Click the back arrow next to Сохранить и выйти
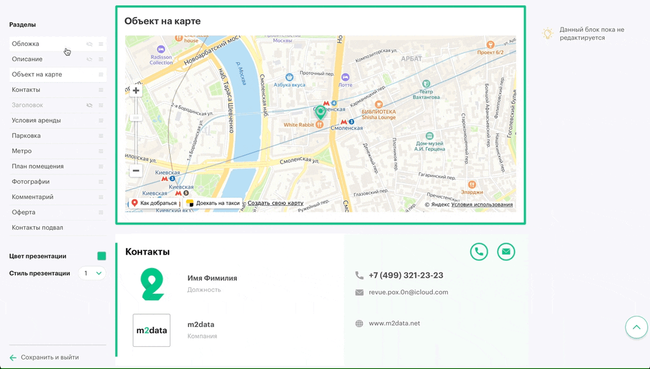 [14, 357]
